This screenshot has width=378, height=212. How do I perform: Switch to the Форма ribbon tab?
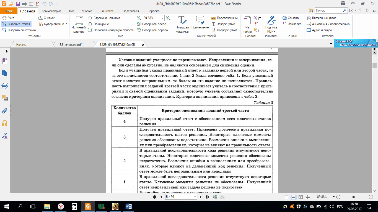click(x=87, y=11)
